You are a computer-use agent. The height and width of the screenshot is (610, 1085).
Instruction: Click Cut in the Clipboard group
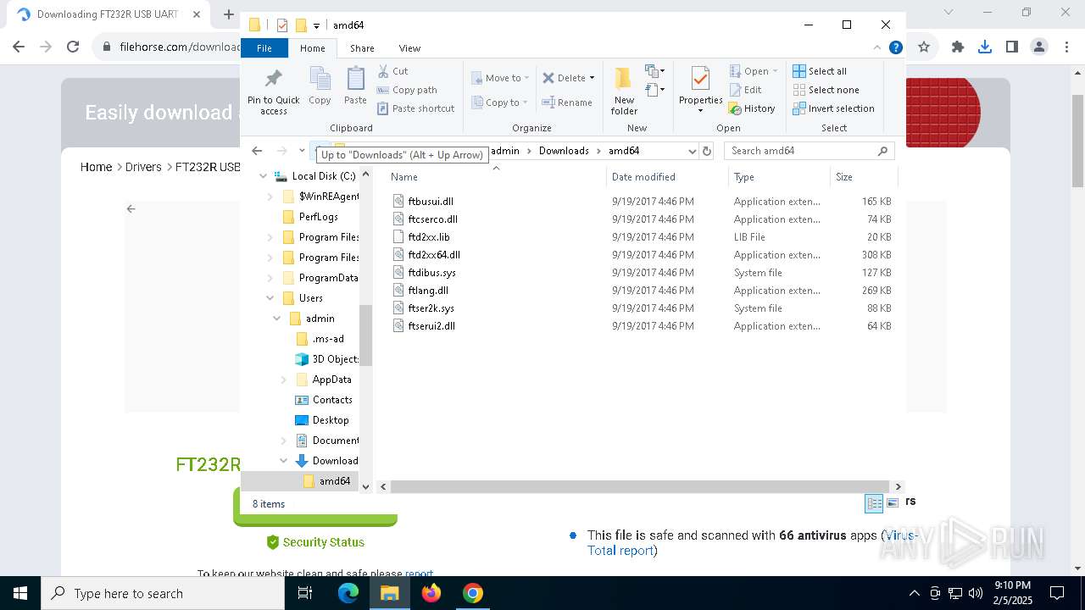coord(392,71)
